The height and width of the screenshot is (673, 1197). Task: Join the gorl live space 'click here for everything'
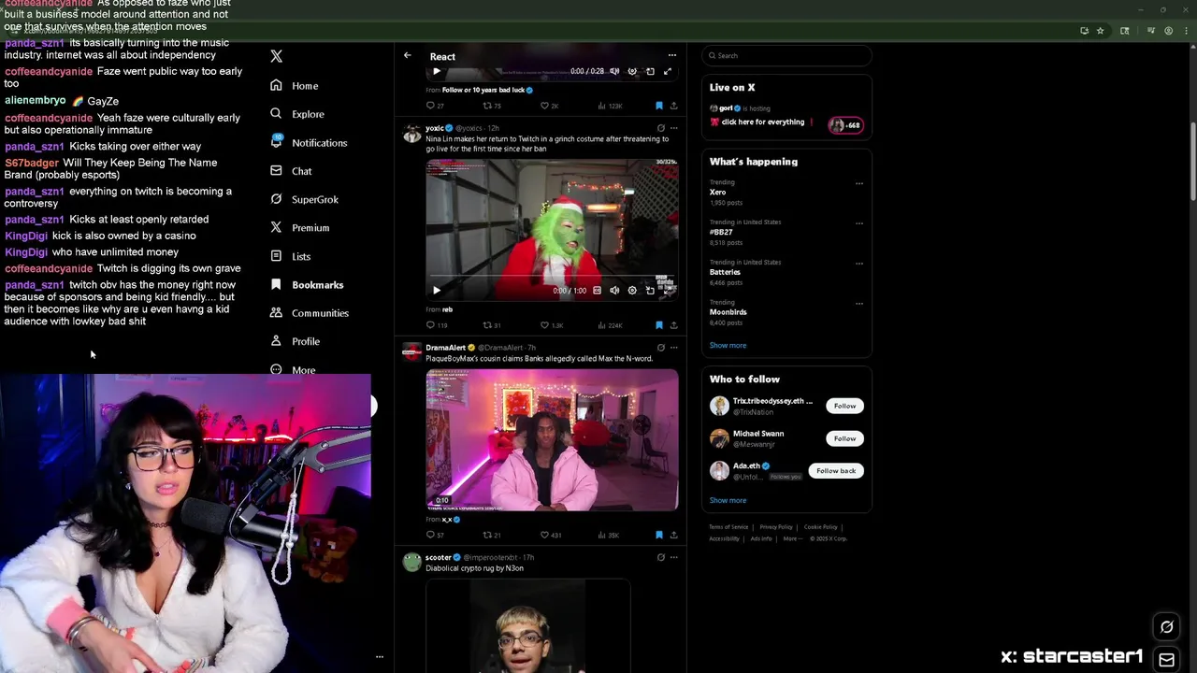point(786,116)
